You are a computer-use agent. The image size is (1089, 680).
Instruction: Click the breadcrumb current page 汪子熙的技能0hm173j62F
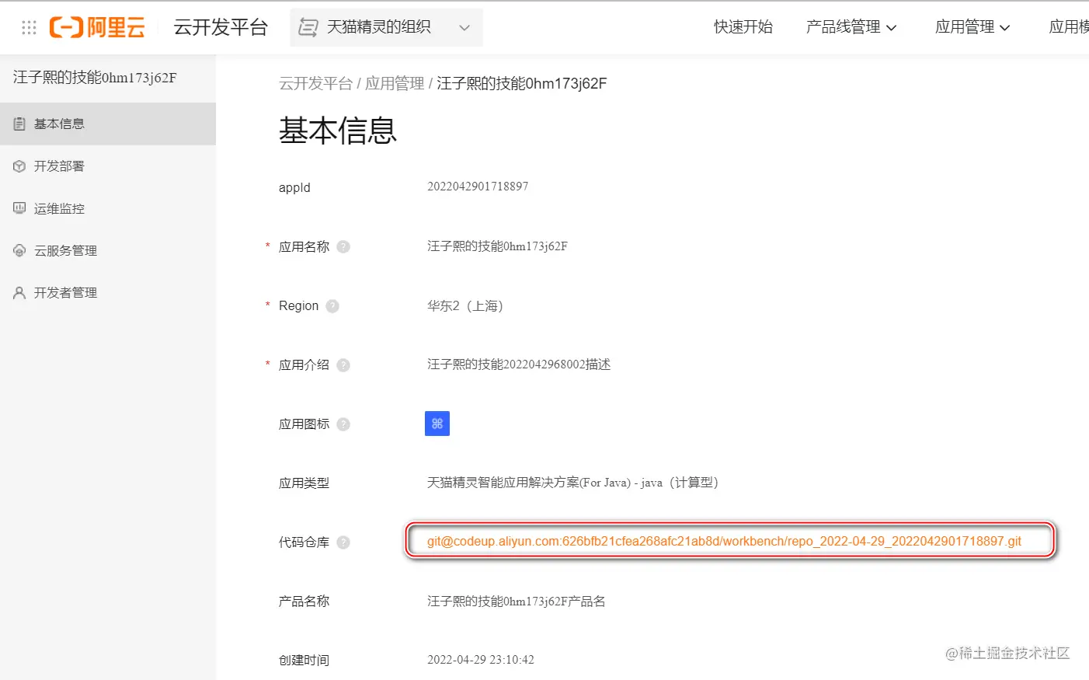[522, 83]
